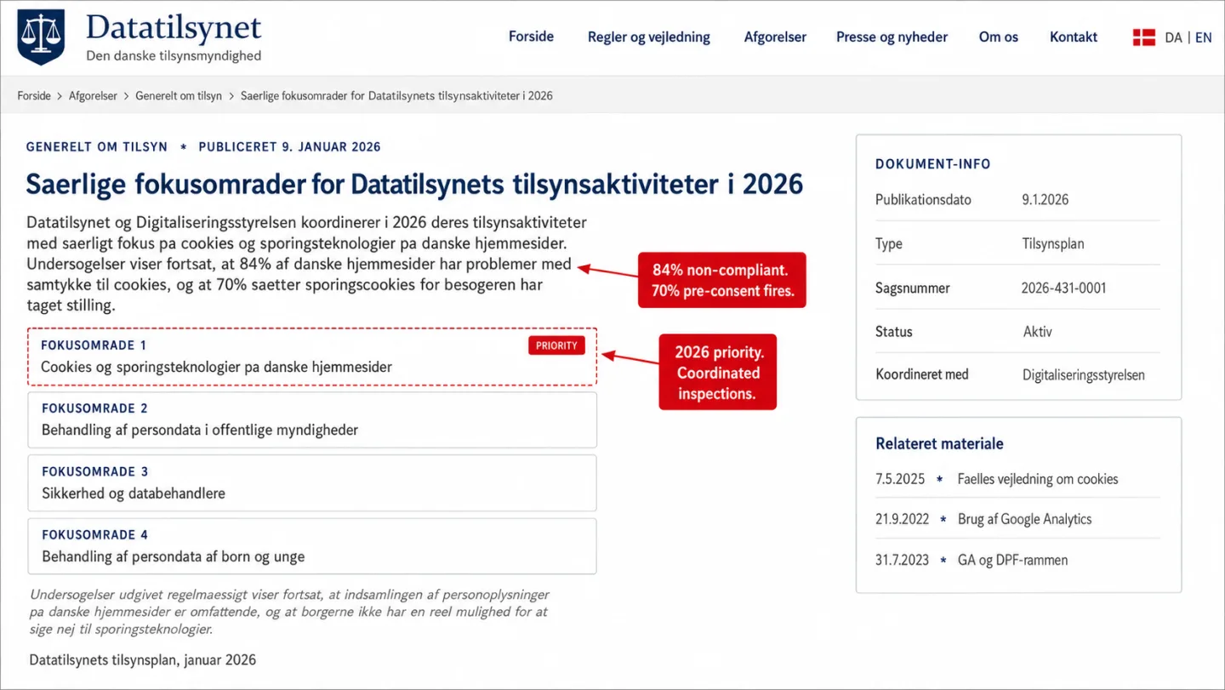The height and width of the screenshot is (690, 1225).
Task: Click the DOKUMENT-INFO panel heading
Action: coord(933,164)
